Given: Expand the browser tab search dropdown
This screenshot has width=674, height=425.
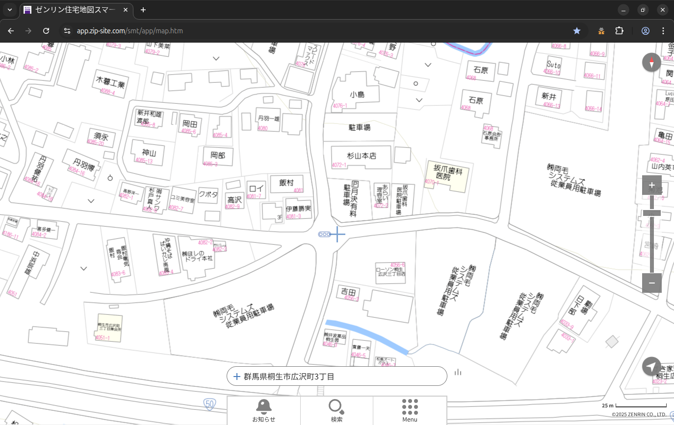Looking at the screenshot, I should [x=10, y=10].
